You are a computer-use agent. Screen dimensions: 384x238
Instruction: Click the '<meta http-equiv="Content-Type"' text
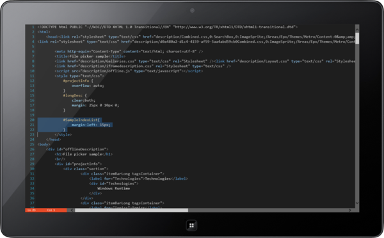[x=88, y=51]
